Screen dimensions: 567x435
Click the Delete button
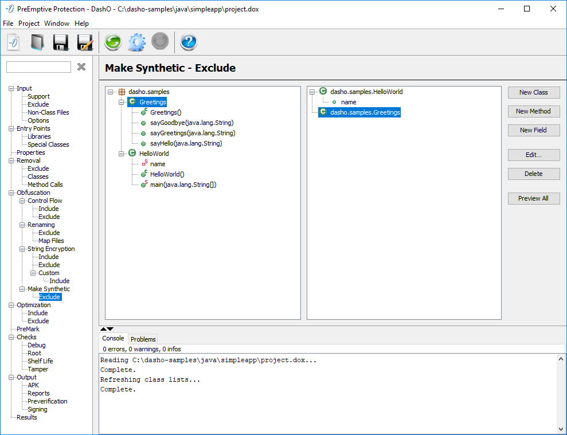point(533,174)
